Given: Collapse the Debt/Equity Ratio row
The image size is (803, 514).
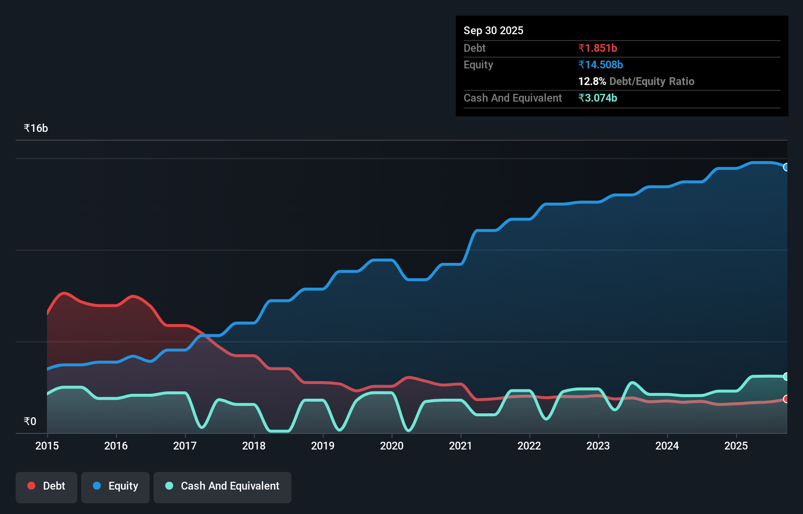Looking at the screenshot, I should pos(636,81).
